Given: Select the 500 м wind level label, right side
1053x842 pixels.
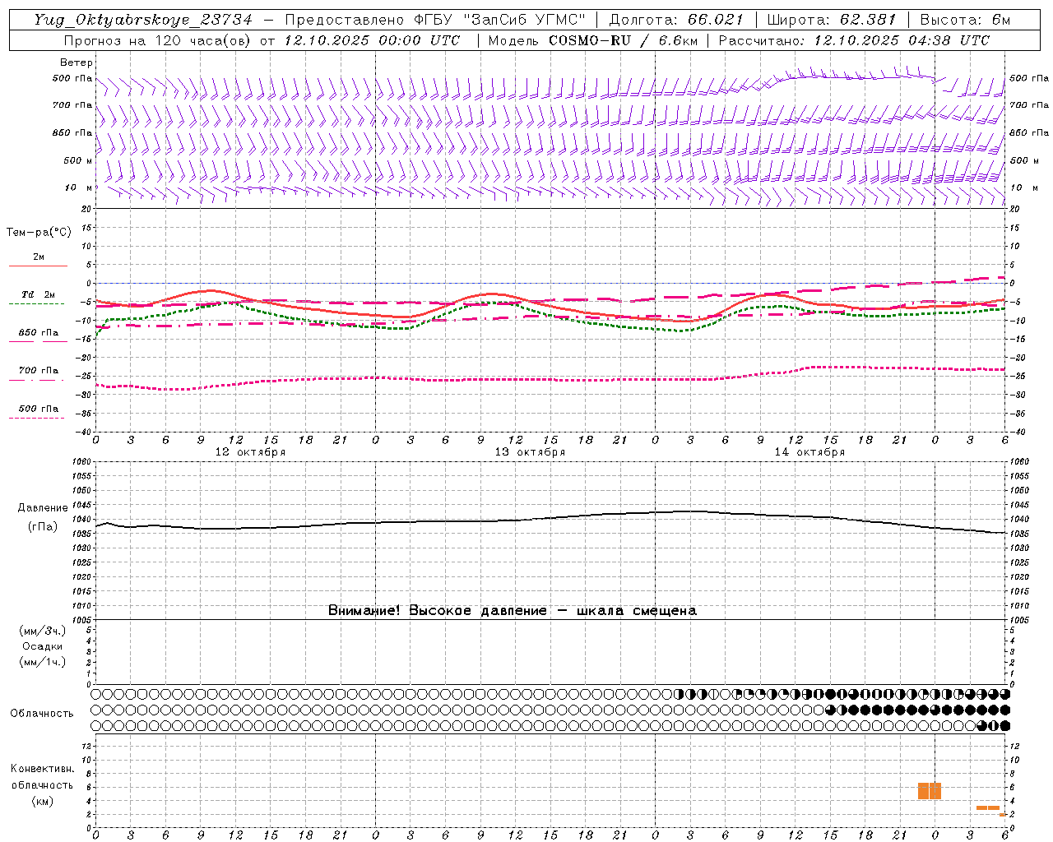Looking at the screenshot, I should coord(1024,160).
